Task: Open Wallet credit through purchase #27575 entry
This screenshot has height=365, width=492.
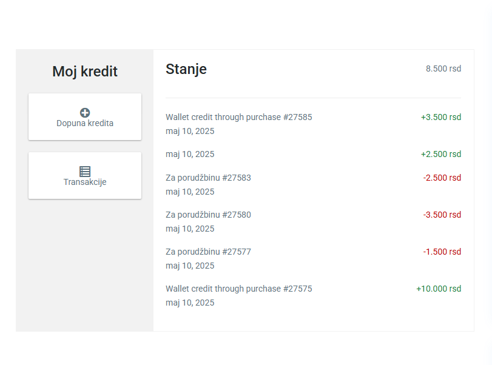Action: click(238, 289)
